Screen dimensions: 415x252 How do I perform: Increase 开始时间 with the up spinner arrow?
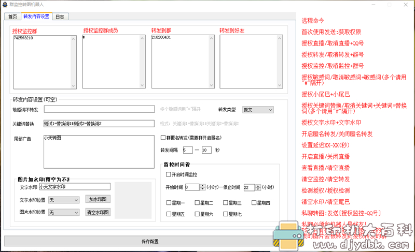click(x=202, y=186)
